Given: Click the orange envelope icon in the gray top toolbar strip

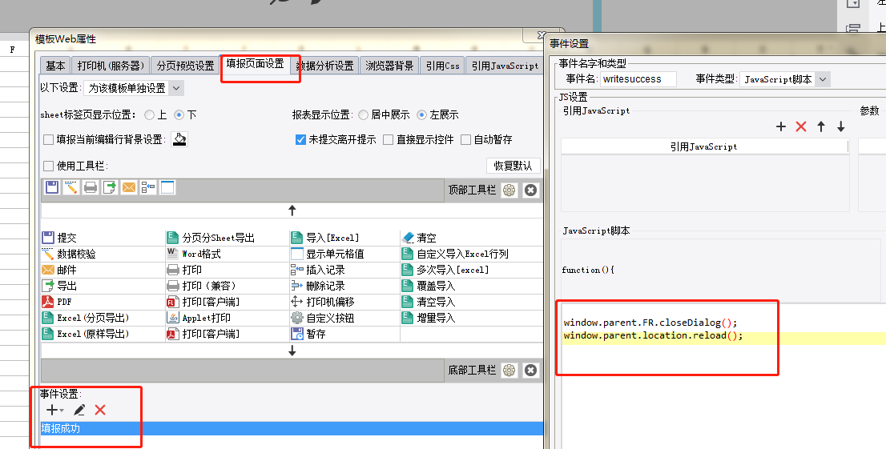Looking at the screenshot, I should click(x=129, y=187).
